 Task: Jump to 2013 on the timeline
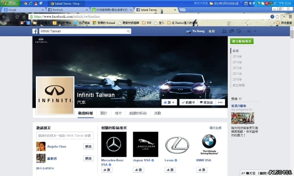pos(237,62)
